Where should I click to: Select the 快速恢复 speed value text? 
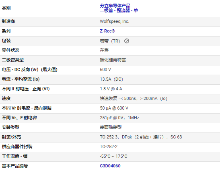[x=109, y=98]
